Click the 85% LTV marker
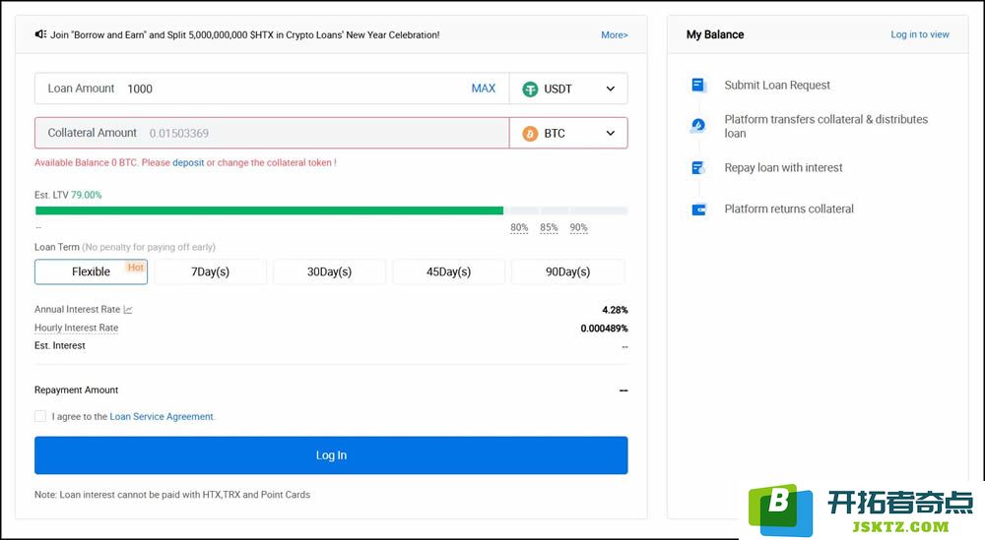Image resolution: width=985 pixels, height=540 pixels. point(549,227)
